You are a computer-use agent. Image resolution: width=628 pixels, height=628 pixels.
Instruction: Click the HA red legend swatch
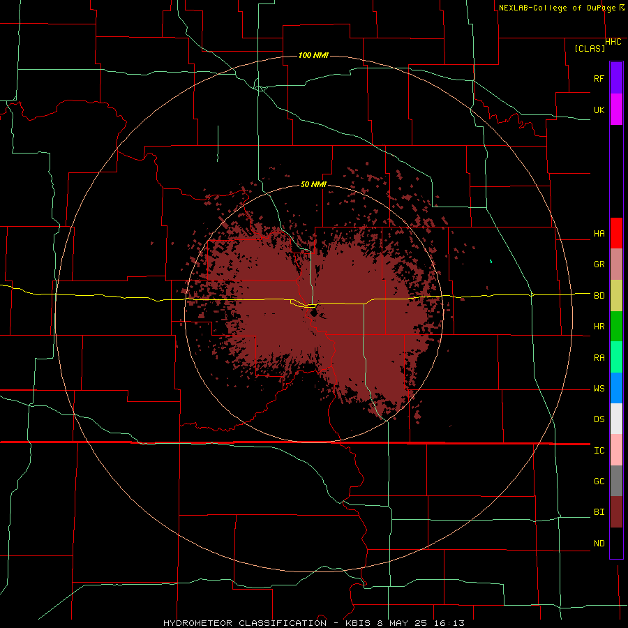[x=616, y=233]
